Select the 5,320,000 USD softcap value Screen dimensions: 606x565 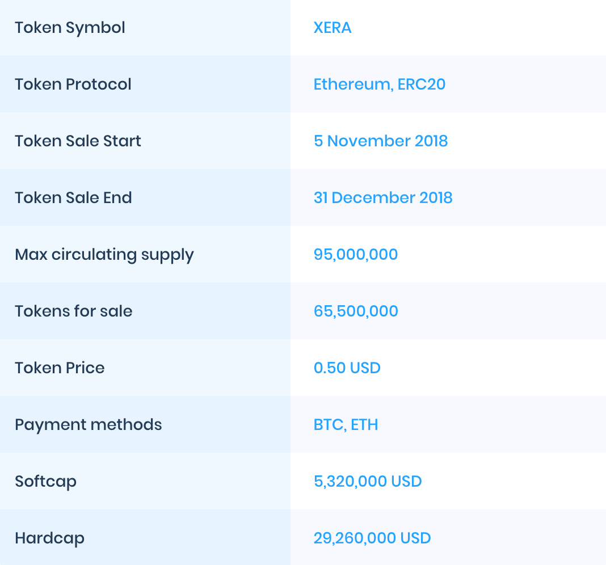[x=368, y=482]
